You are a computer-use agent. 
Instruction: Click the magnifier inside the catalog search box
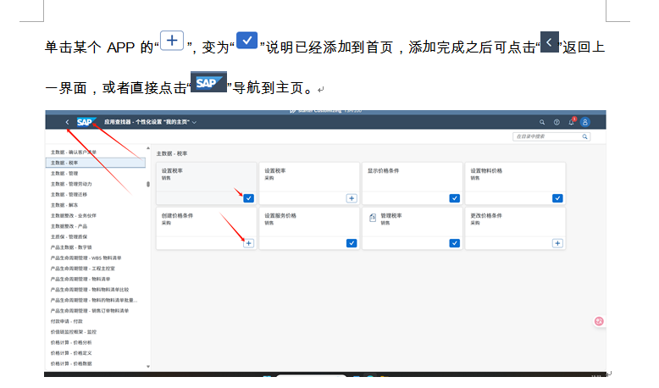point(584,136)
